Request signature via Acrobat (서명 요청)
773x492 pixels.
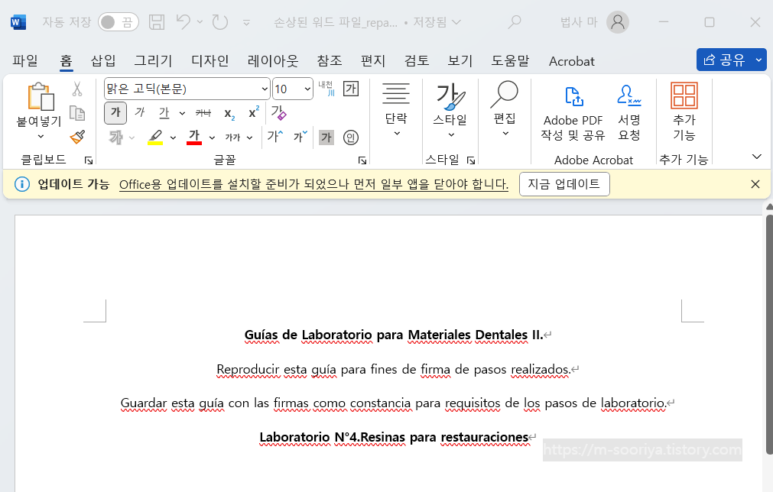point(629,113)
